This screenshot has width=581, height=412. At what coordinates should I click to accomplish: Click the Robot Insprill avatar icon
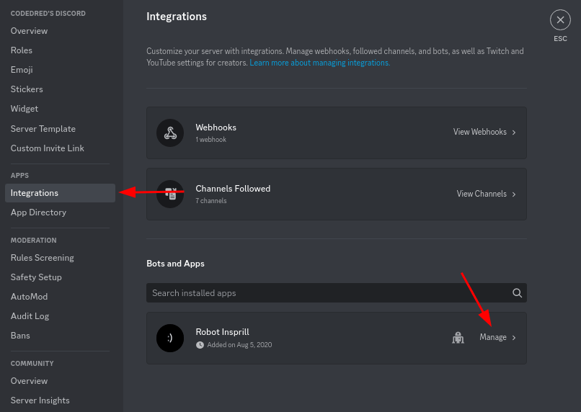coord(170,338)
